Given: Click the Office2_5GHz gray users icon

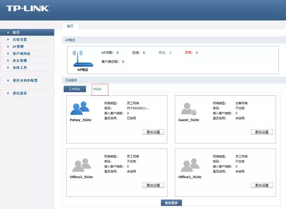Looking at the screenshot, I should pyautogui.click(x=82, y=165).
